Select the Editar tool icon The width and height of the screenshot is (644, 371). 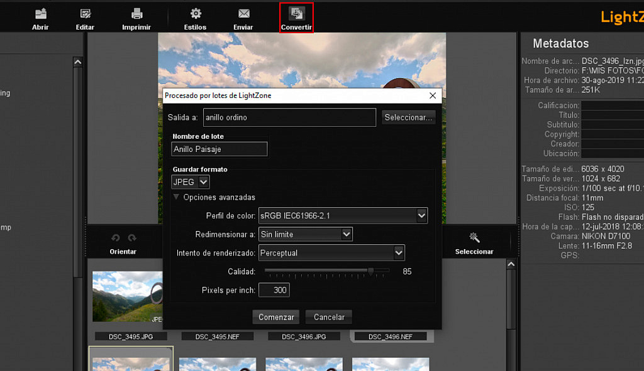tap(85, 14)
